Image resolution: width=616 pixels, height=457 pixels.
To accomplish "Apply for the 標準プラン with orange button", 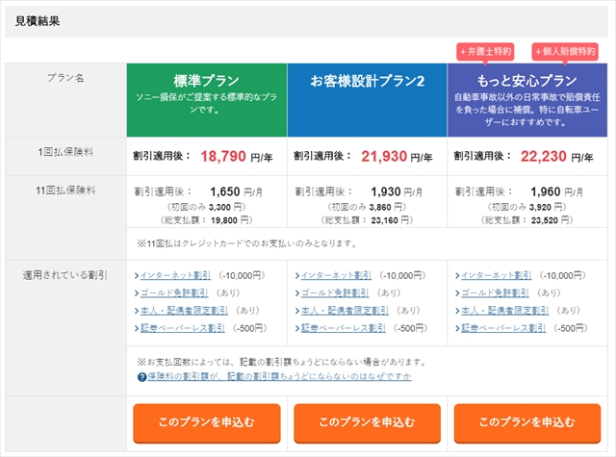I will point(207,422).
